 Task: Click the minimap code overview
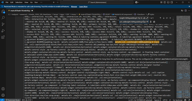[x=183, y=57]
